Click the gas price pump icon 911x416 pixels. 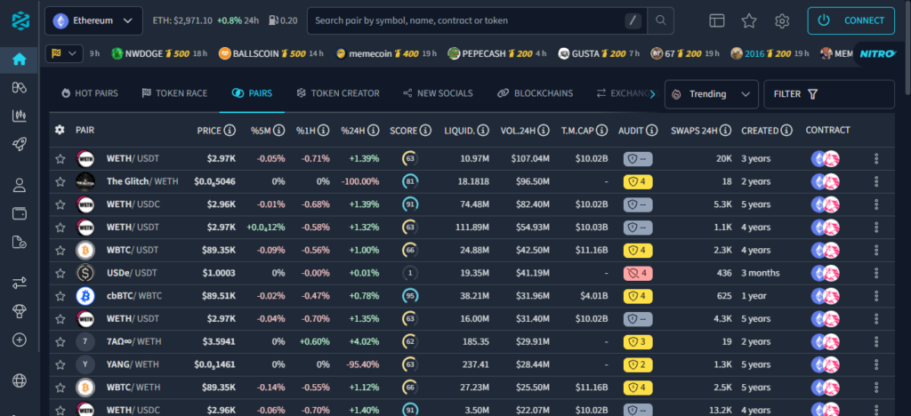(x=273, y=20)
